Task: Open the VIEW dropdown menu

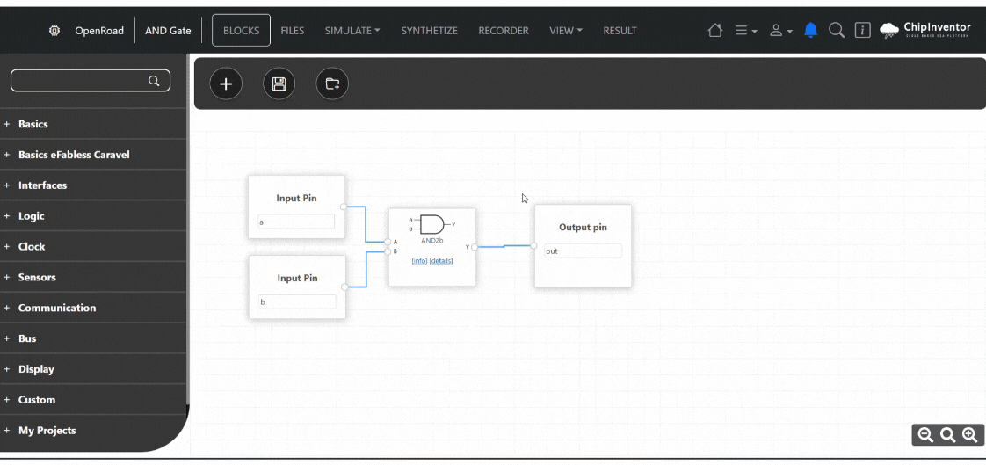Action: click(566, 30)
